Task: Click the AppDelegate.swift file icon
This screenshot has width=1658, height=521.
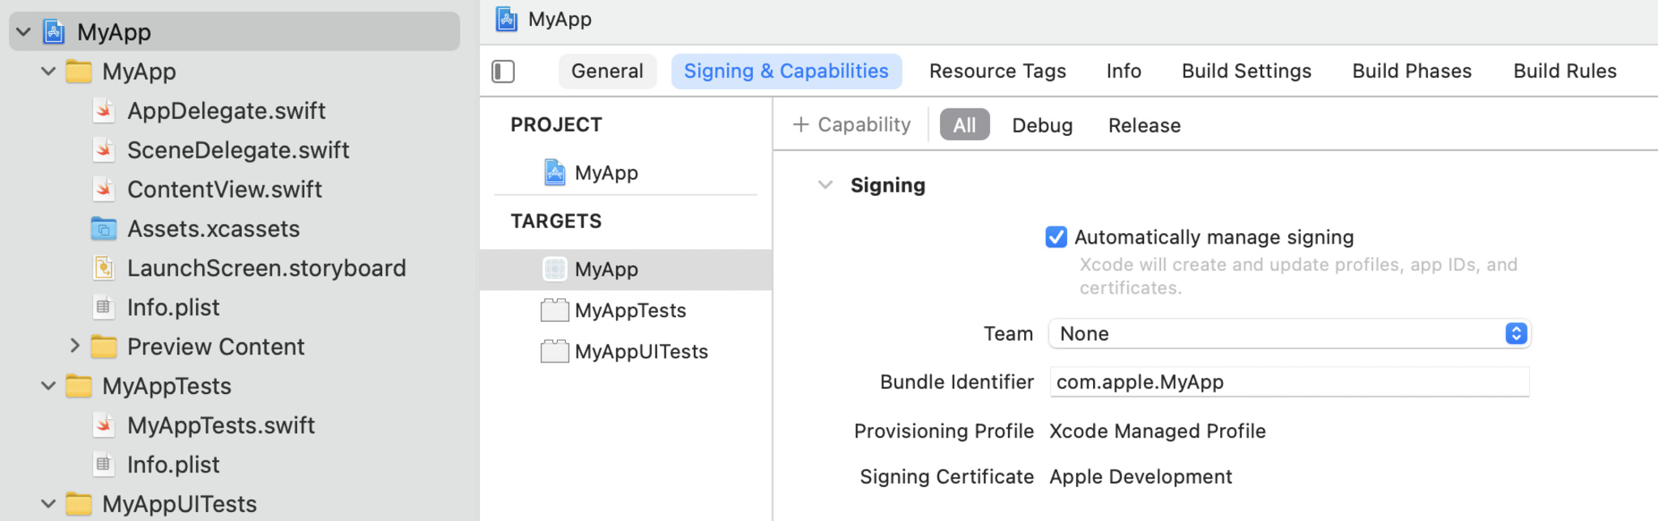Action: [x=104, y=111]
